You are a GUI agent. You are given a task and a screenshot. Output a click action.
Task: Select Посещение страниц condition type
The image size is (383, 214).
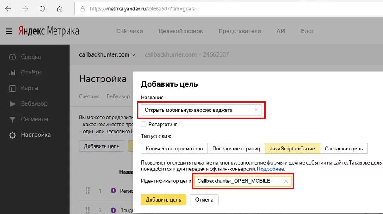pyautogui.click(x=236, y=149)
